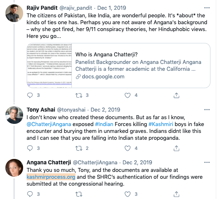Like Rajiv Pandit's tweet
This screenshot has width=218, height=199.
pos(127,95)
